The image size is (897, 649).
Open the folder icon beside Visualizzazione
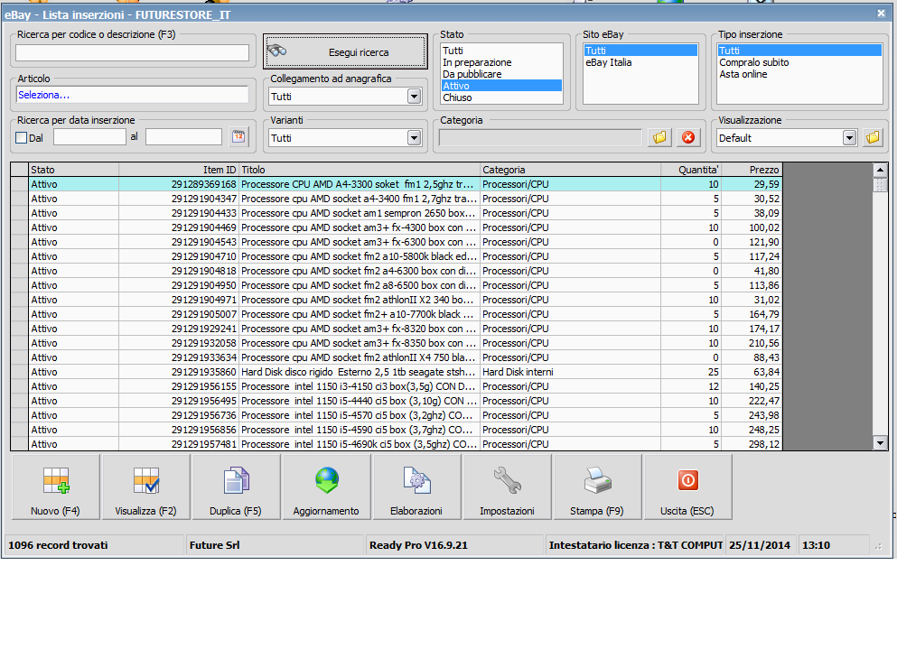coord(873,137)
